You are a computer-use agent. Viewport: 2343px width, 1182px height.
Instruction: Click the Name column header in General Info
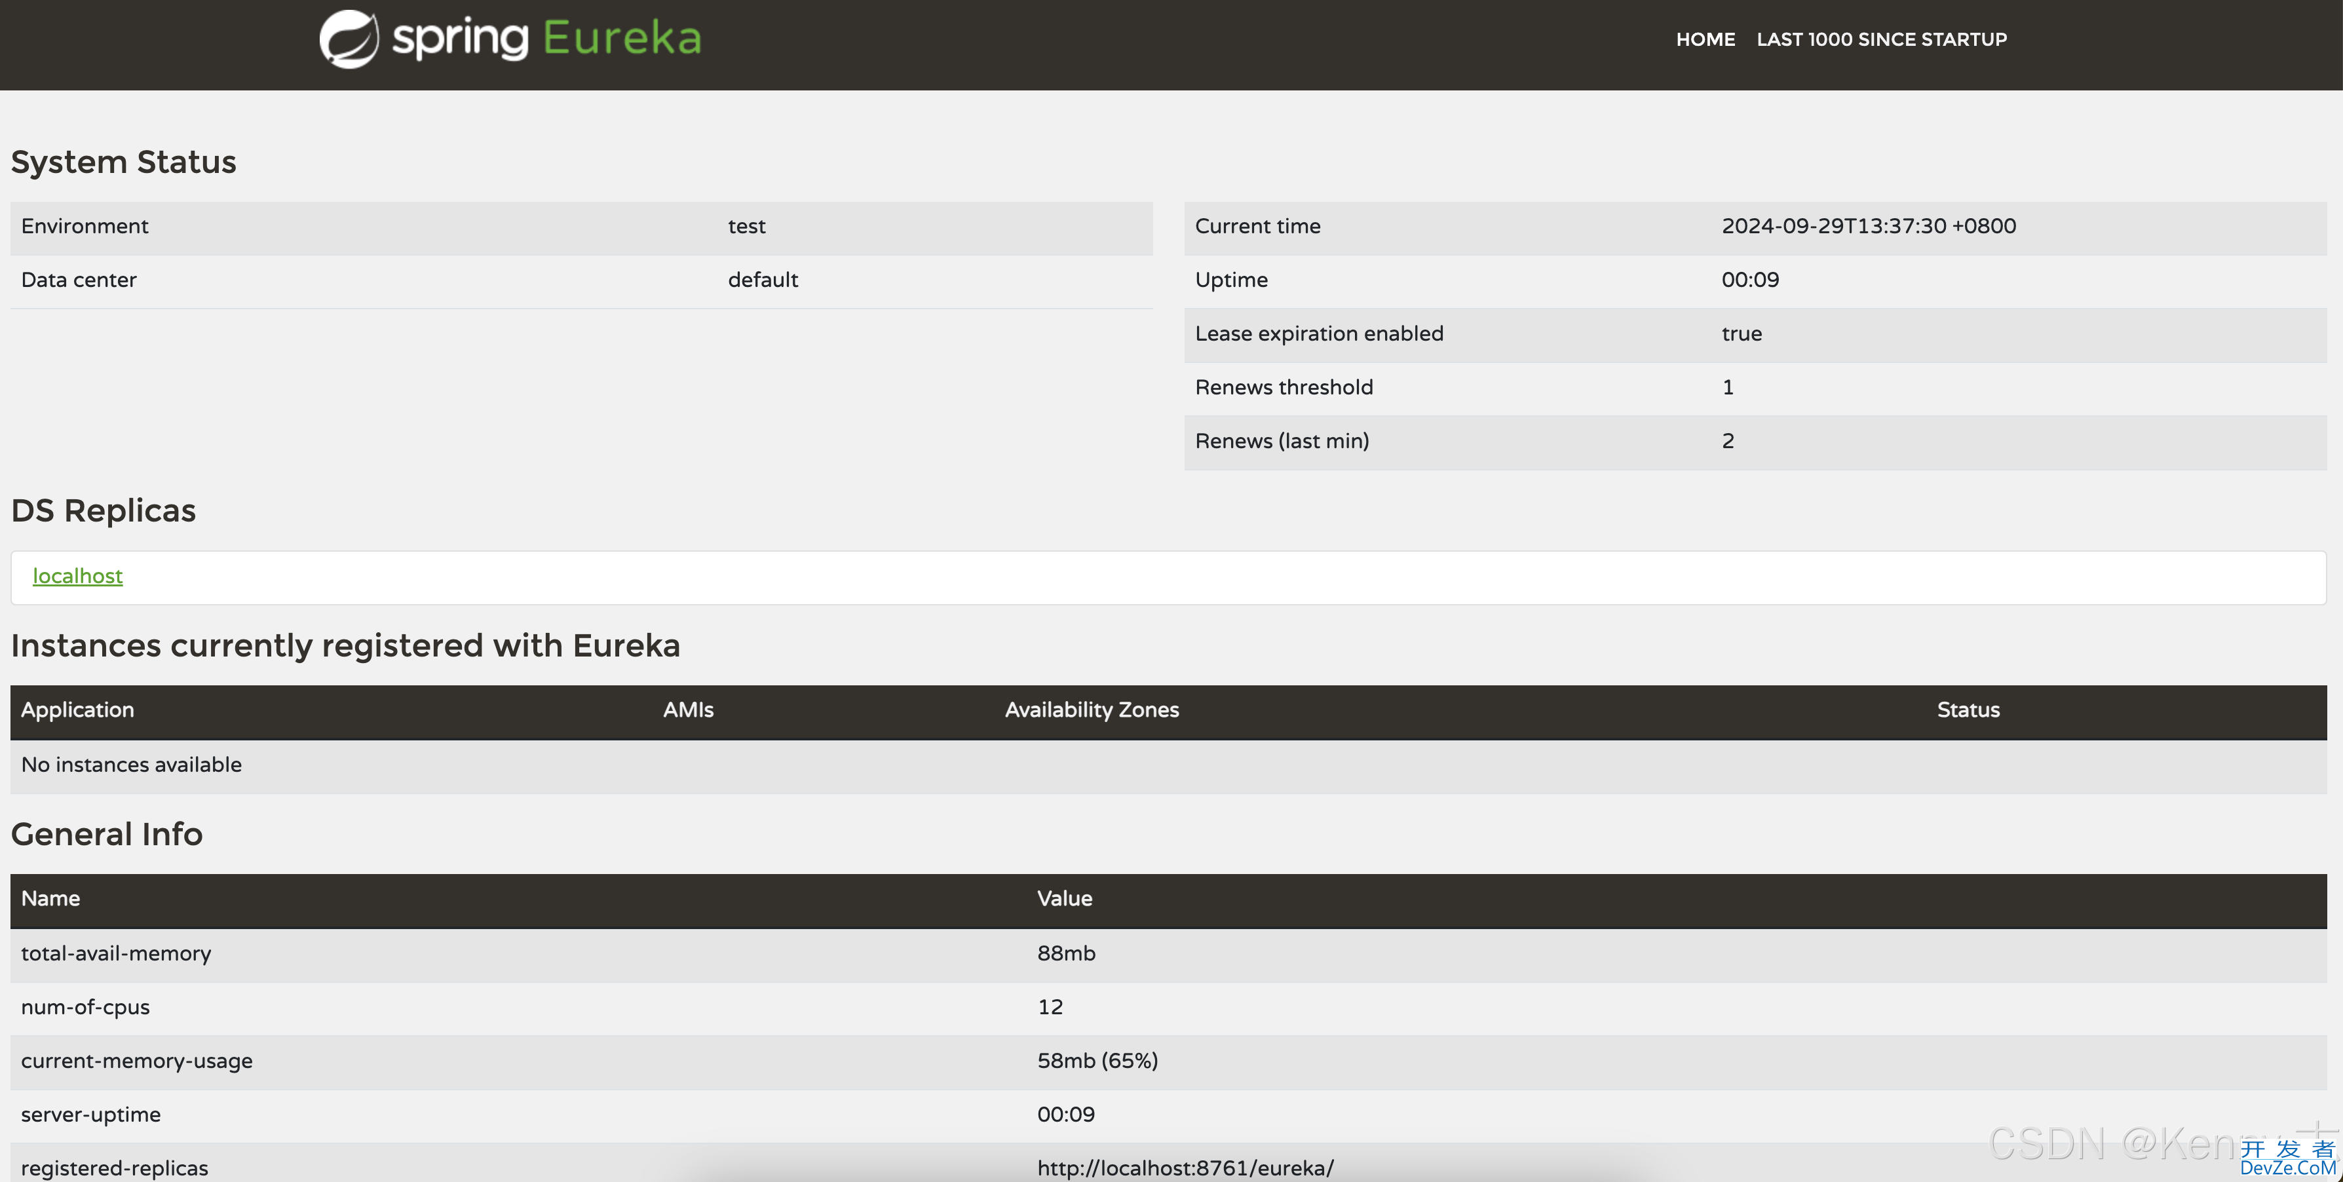[51, 898]
